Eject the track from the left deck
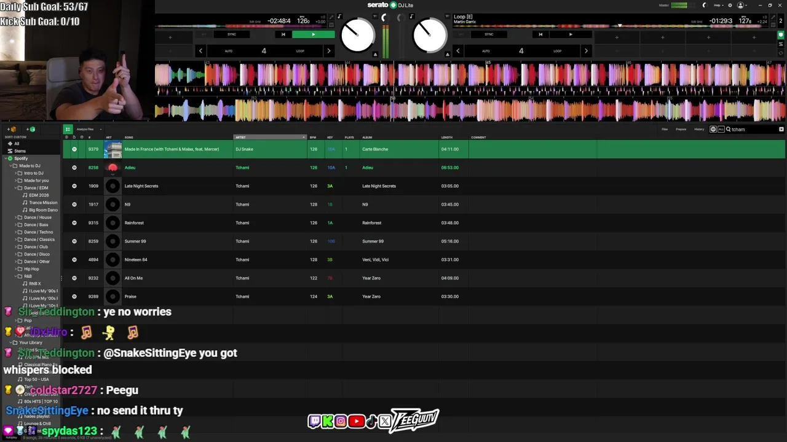This screenshot has width=787, height=442. pos(375,54)
